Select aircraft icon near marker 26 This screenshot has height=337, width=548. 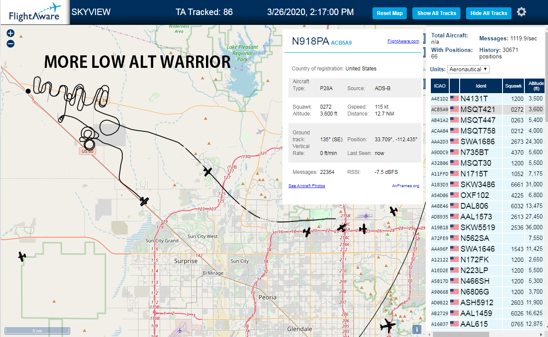pos(363,229)
